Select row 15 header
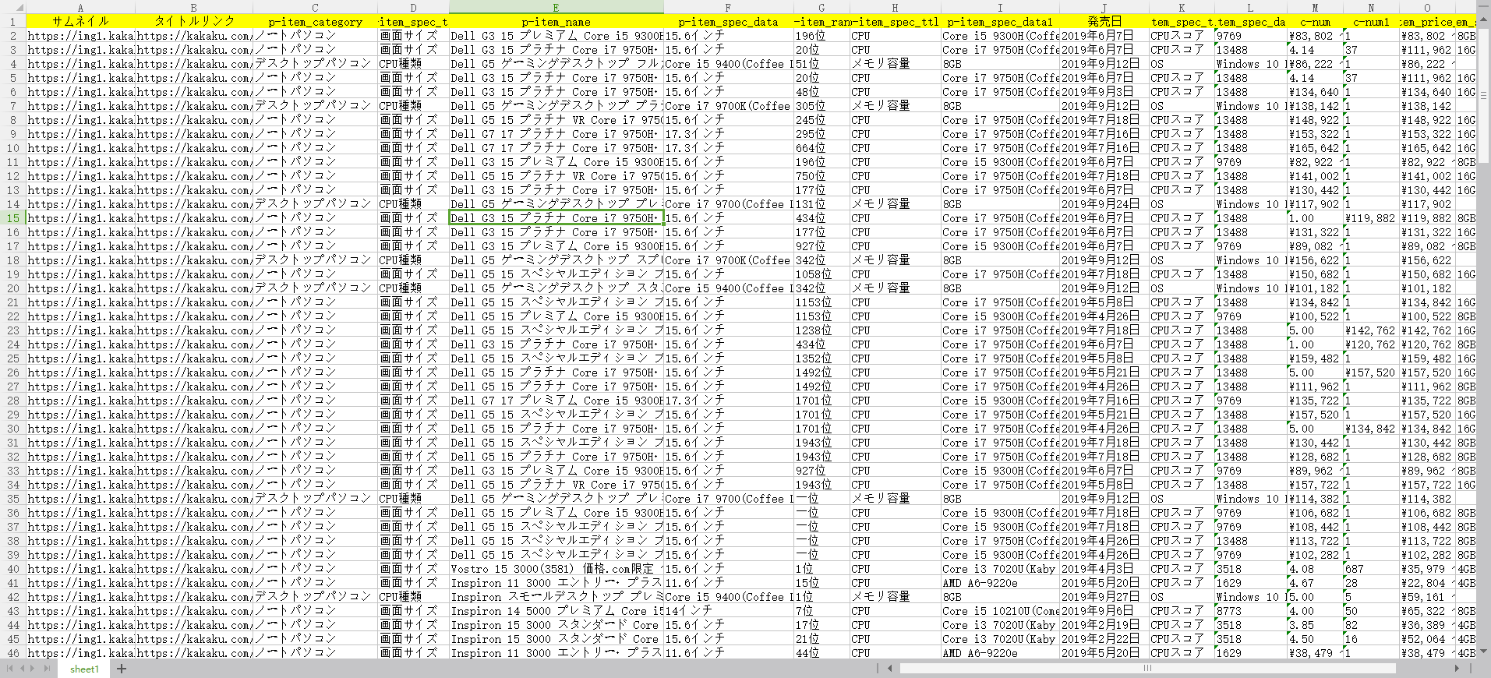 12,218
